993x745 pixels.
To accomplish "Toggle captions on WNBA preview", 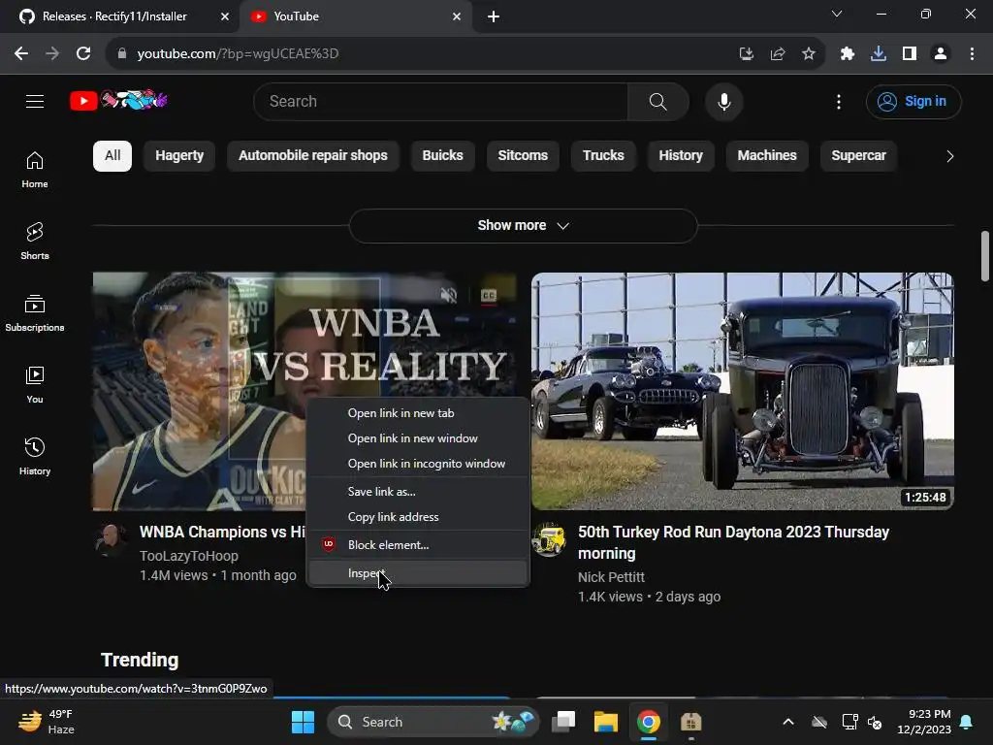I will [489, 295].
